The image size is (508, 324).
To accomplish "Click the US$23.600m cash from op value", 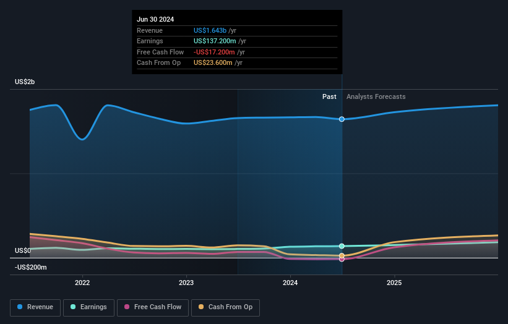I will (213, 63).
